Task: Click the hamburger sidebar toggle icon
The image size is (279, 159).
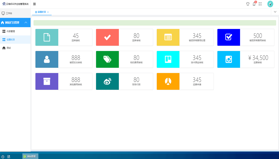Action: point(34,4)
